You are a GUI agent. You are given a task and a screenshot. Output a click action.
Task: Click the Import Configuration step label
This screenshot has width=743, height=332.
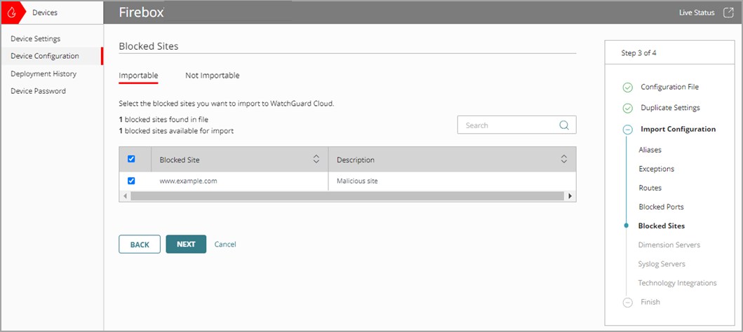tap(678, 129)
